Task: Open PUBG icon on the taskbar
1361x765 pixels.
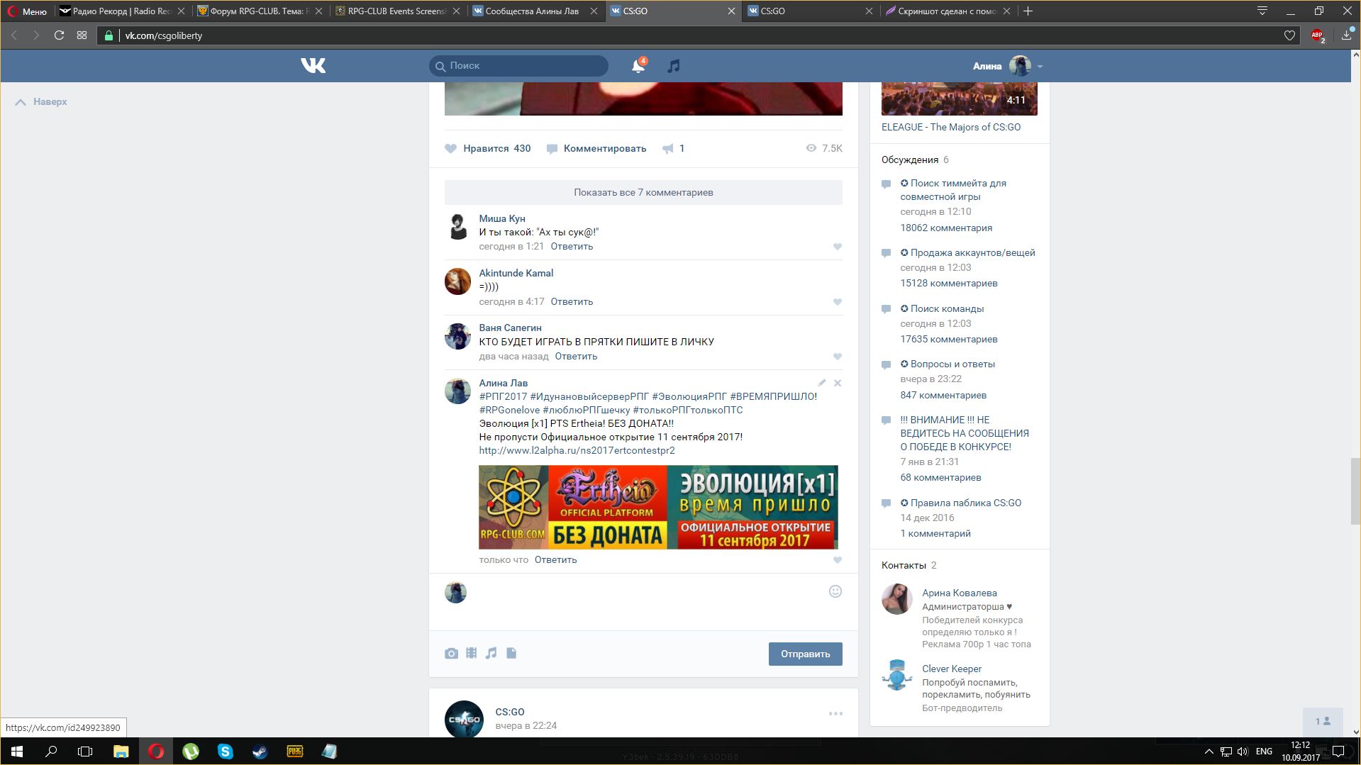Action: point(294,752)
